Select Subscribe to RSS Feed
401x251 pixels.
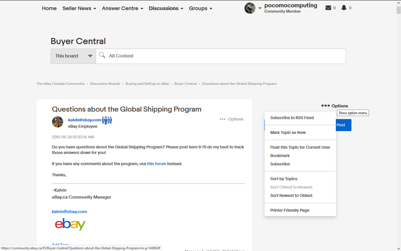pos(292,118)
